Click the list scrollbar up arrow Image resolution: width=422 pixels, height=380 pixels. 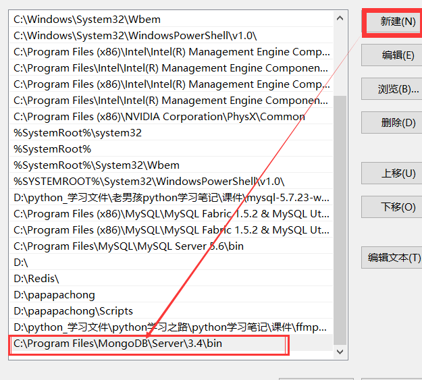point(340,18)
